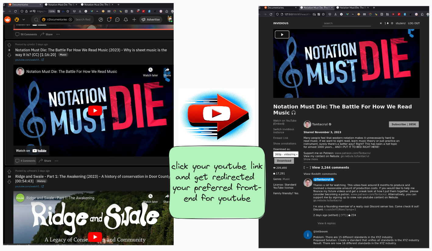This screenshot has width=432, height=251.
Task: Click Switch Invidious Instance
Action: click(283, 131)
